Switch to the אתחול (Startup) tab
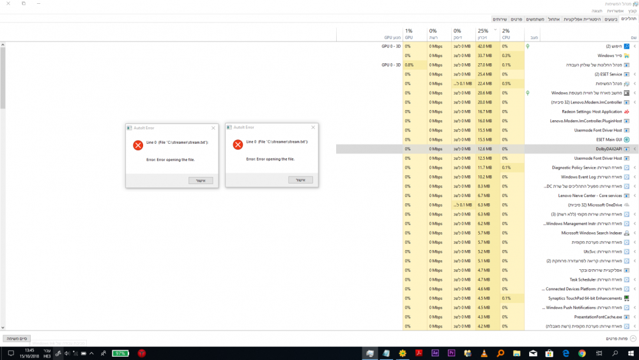The width and height of the screenshot is (639, 360). coord(553,19)
